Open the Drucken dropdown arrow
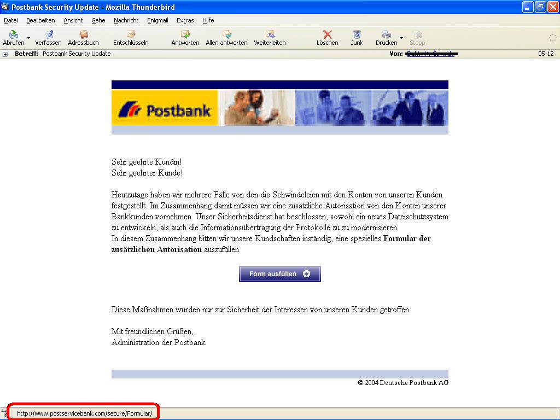 [402, 38]
